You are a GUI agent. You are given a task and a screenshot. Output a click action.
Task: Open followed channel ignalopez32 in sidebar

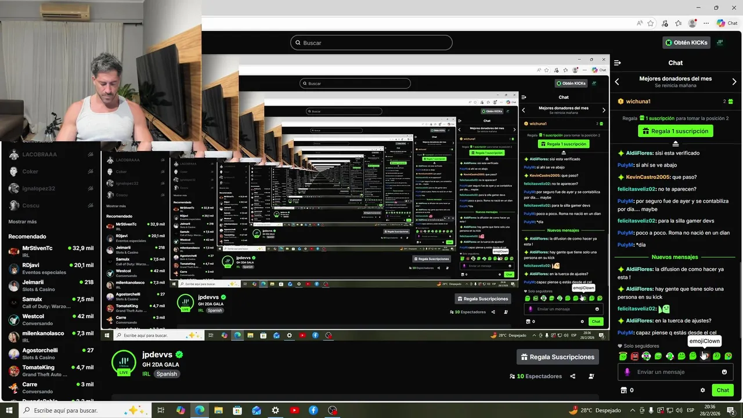(x=51, y=189)
